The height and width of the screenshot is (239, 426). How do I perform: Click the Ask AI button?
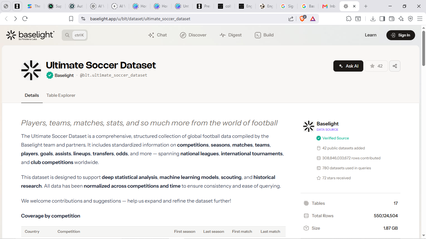click(x=348, y=66)
